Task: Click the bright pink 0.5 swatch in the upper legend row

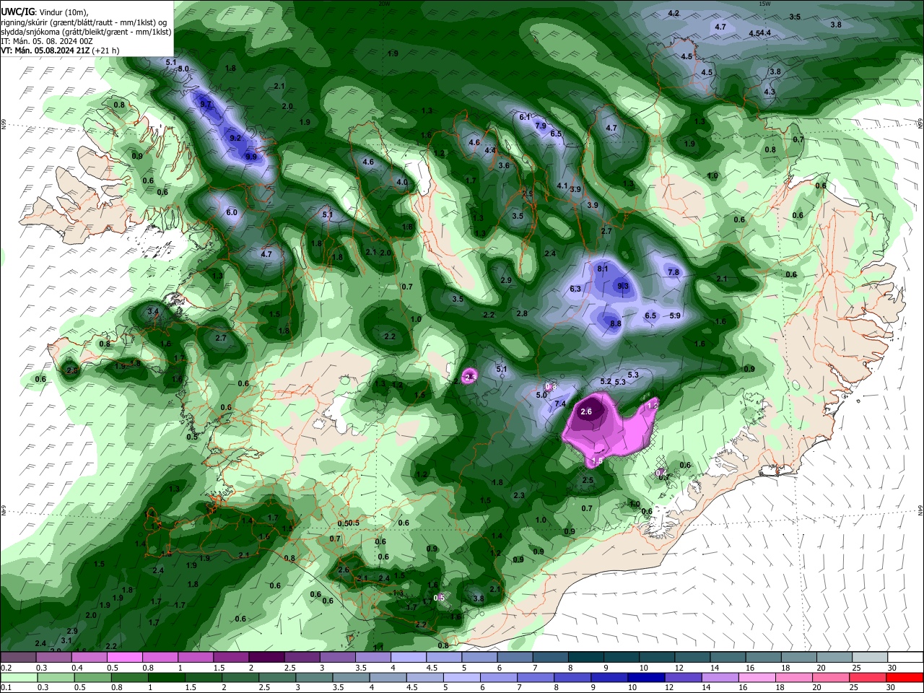Action: (x=124, y=658)
